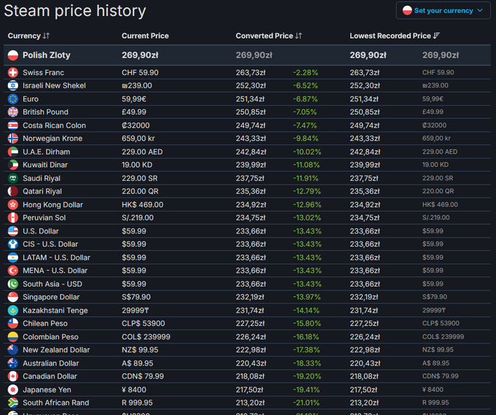Click the British Pound flag icon
This screenshot has height=415, width=496.
(13, 112)
